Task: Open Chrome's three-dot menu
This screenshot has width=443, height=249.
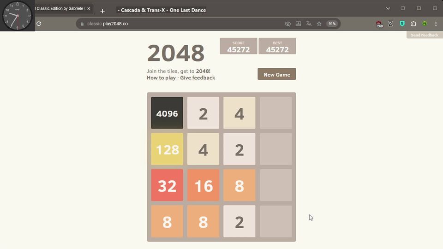Action: click(436, 24)
